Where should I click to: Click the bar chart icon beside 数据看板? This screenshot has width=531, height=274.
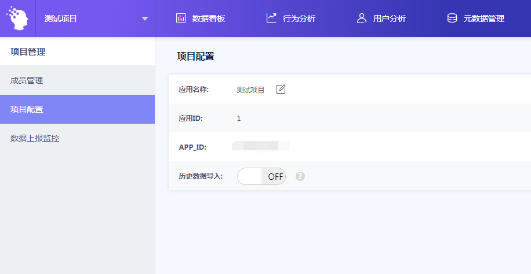pyautogui.click(x=180, y=18)
